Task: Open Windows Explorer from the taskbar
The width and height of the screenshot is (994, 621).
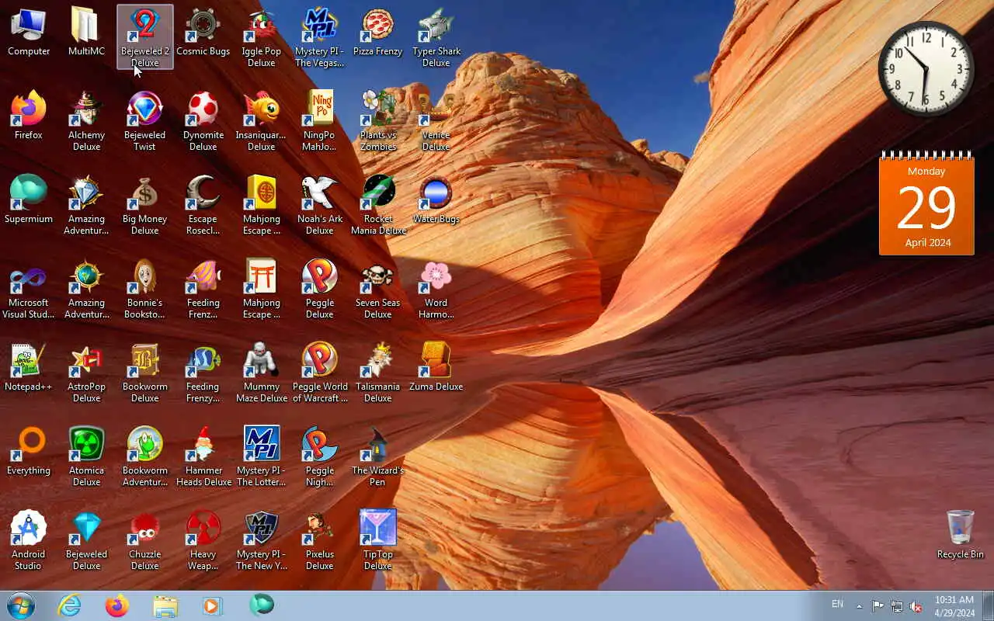Action: pyautogui.click(x=165, y=605)
